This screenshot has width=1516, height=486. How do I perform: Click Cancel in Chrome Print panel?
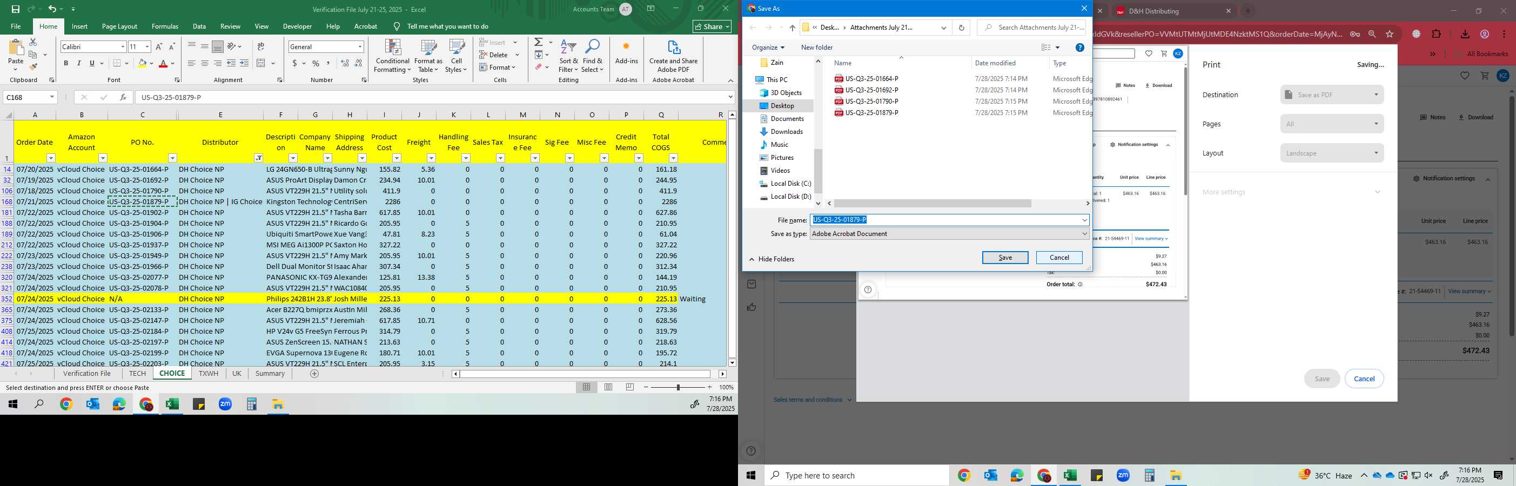1364,379
